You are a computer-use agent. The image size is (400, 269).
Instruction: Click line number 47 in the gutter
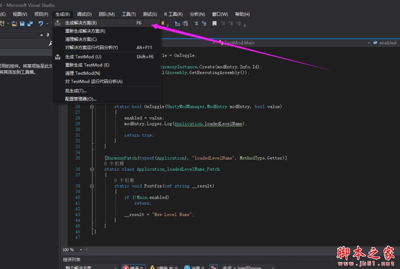point(77,238)
